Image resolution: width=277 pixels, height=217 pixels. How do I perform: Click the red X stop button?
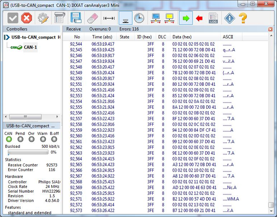(x=27, y=18)
